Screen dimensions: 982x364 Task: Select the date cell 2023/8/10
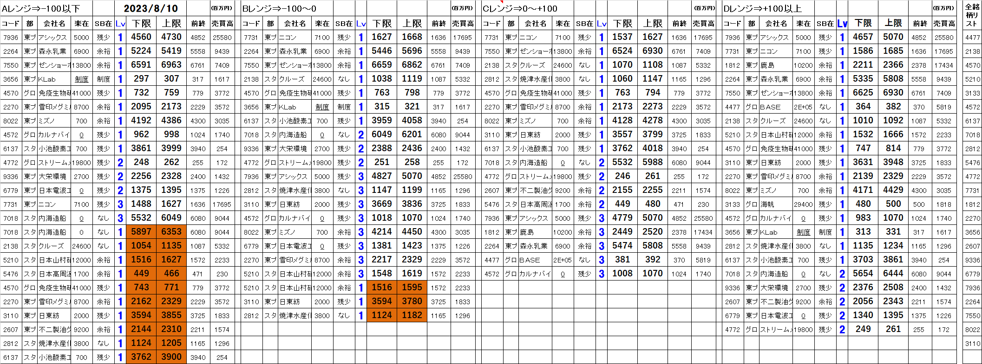pos(151,8)
